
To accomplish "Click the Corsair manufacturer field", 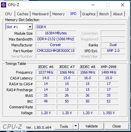I will click(56, 45).
